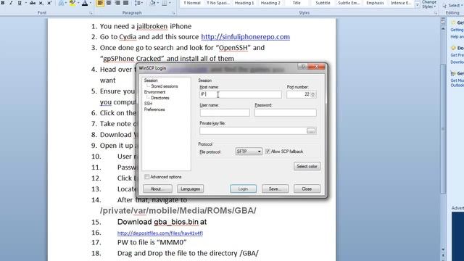
Task: Expand the Styles gallery More arrow
Action: pos(418,5)
